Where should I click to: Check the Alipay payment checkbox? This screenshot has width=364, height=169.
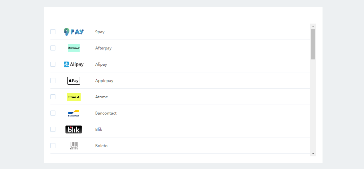click(53, 64)
